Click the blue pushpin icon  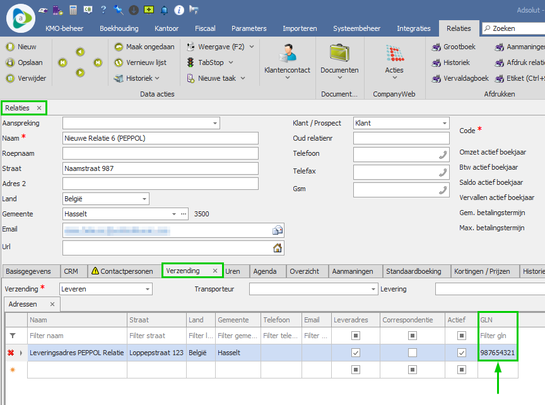119,10
